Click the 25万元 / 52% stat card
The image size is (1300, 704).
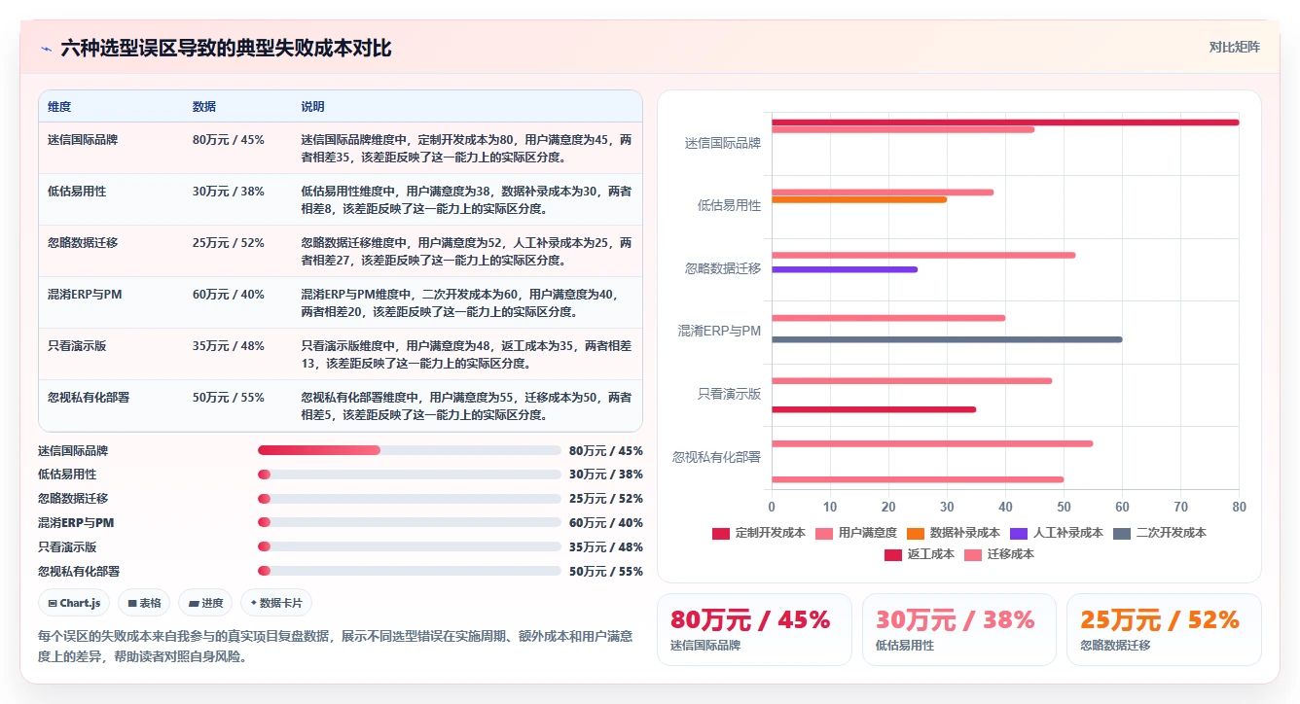coord(1164,629)
